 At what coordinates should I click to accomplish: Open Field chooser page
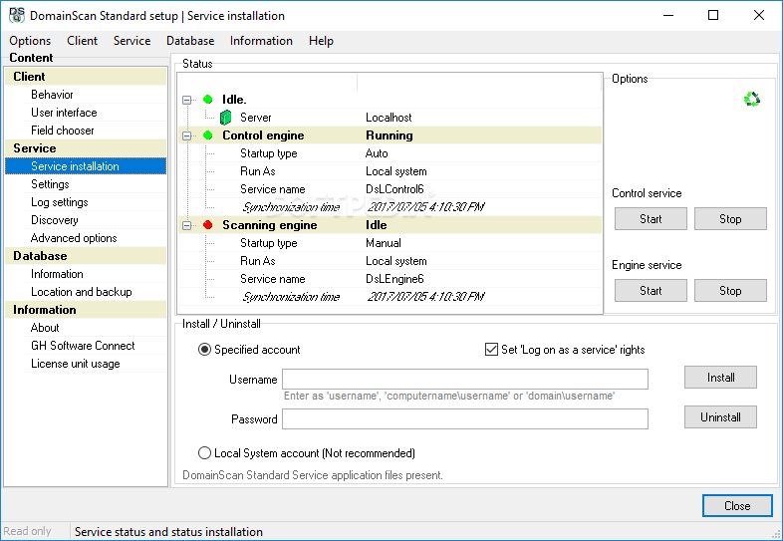63,131
